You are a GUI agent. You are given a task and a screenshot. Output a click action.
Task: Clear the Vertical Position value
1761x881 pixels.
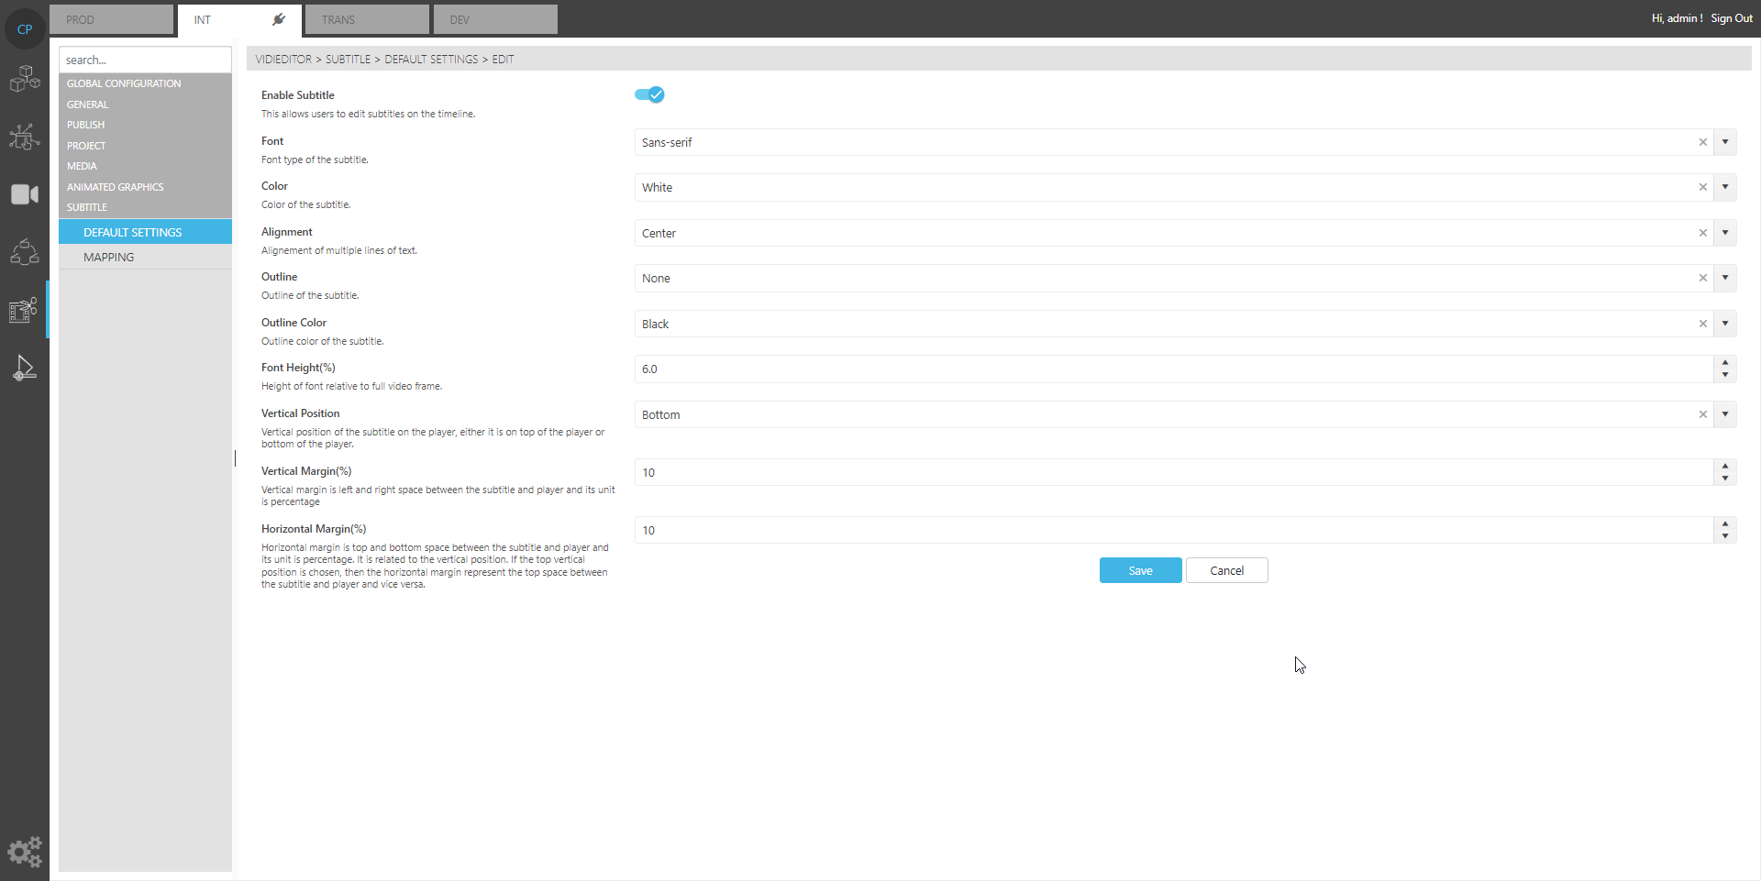tap(1702, 414)
